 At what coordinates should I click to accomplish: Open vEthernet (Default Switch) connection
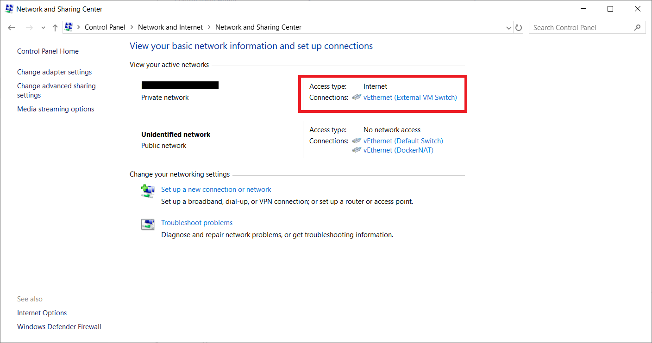[403, 141]
